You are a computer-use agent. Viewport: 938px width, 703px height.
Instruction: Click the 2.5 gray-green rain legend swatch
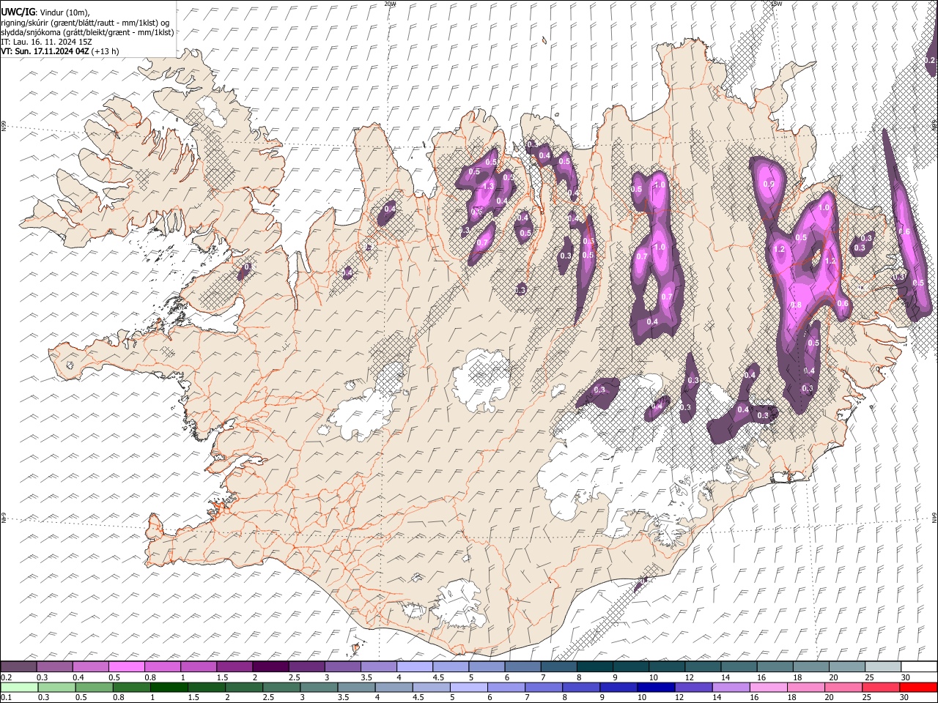(281, 687)
